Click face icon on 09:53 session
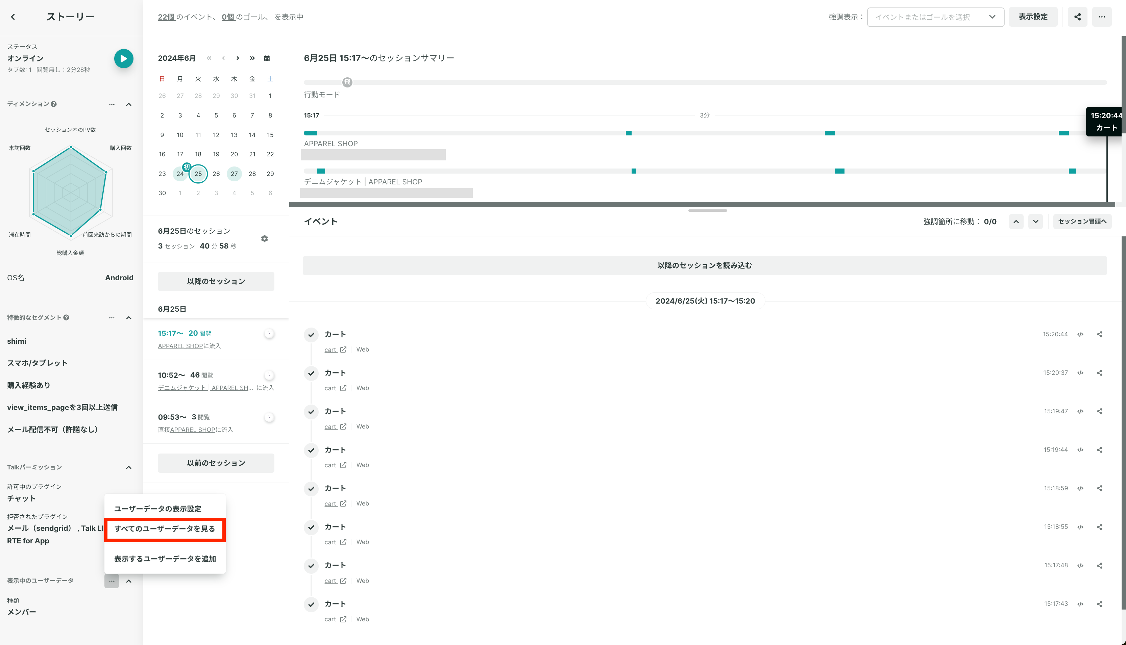1126x645 pixels. point(269,417)
